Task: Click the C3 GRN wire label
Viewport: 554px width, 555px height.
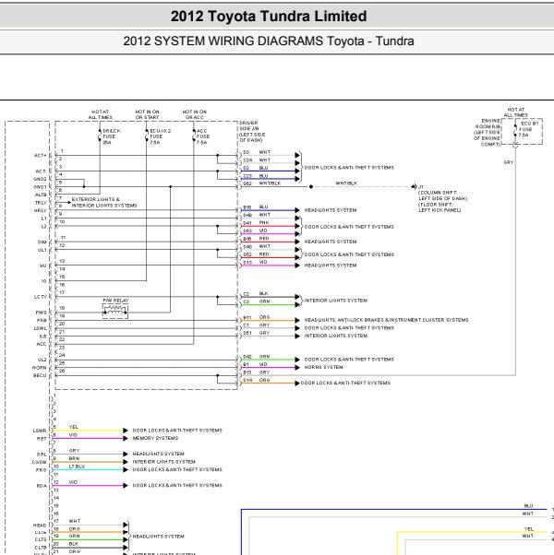Action: 257,301
